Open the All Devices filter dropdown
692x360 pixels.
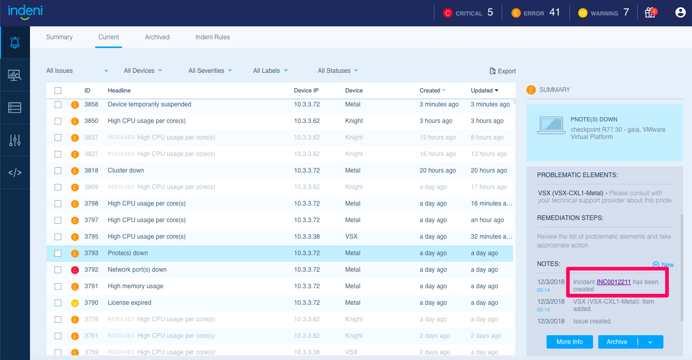[143, 71]
